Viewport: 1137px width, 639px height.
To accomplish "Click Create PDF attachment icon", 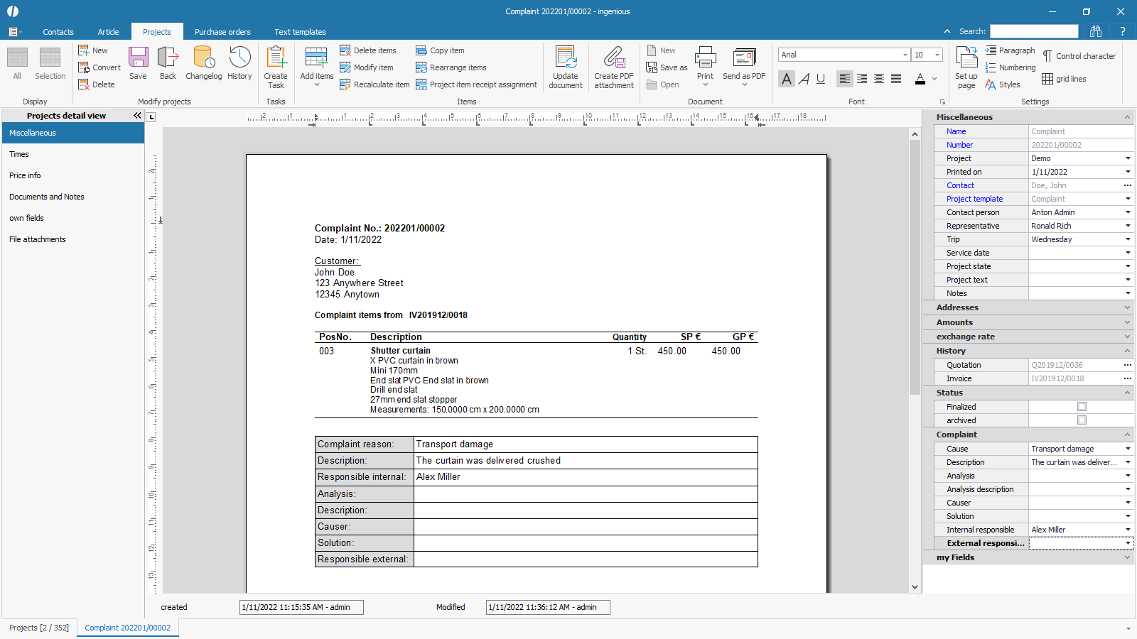I will (614, 58).
